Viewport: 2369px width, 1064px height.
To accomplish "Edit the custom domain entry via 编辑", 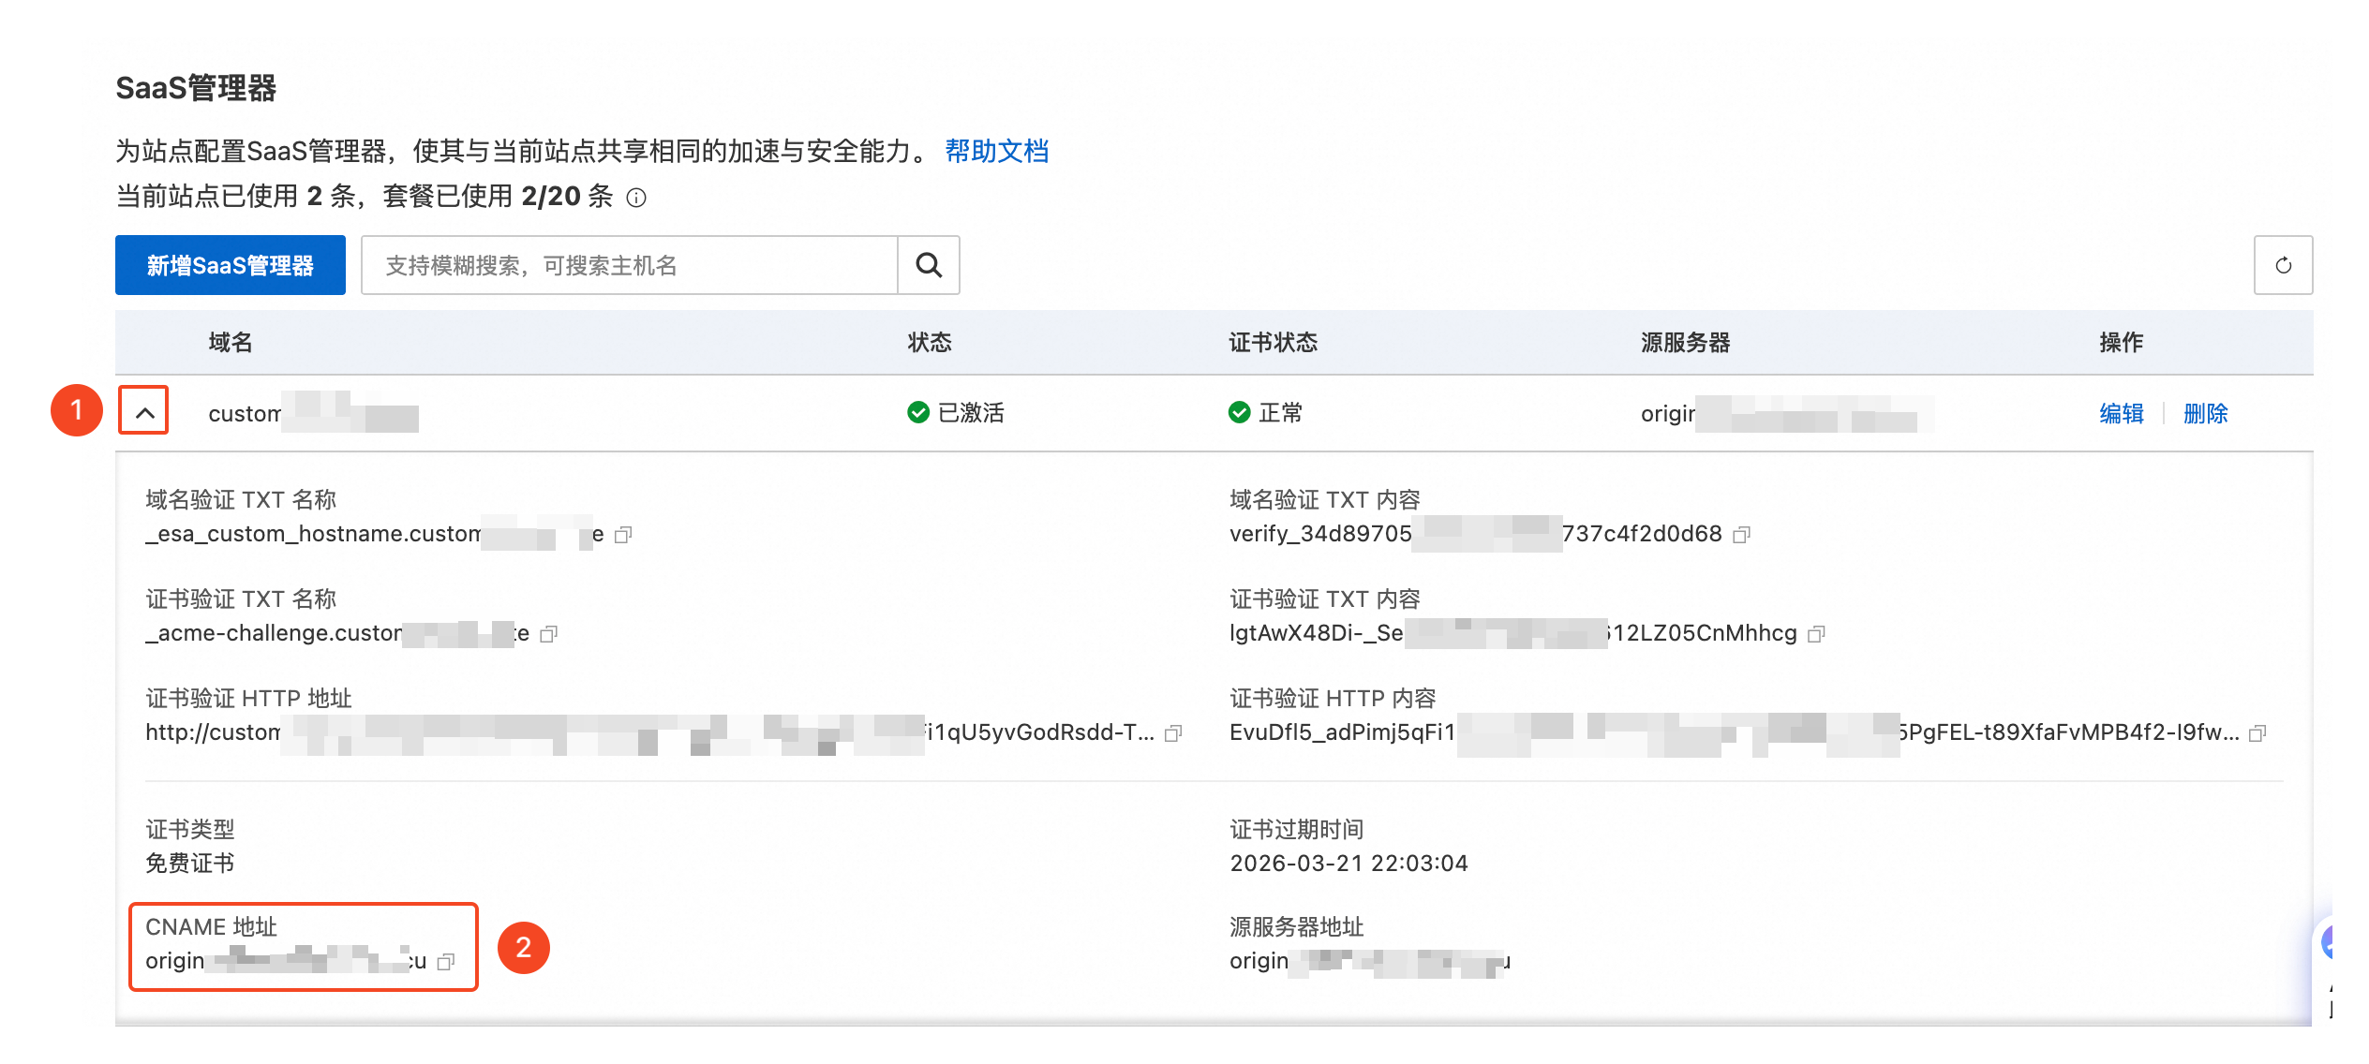I will [x=2121, y=413].
